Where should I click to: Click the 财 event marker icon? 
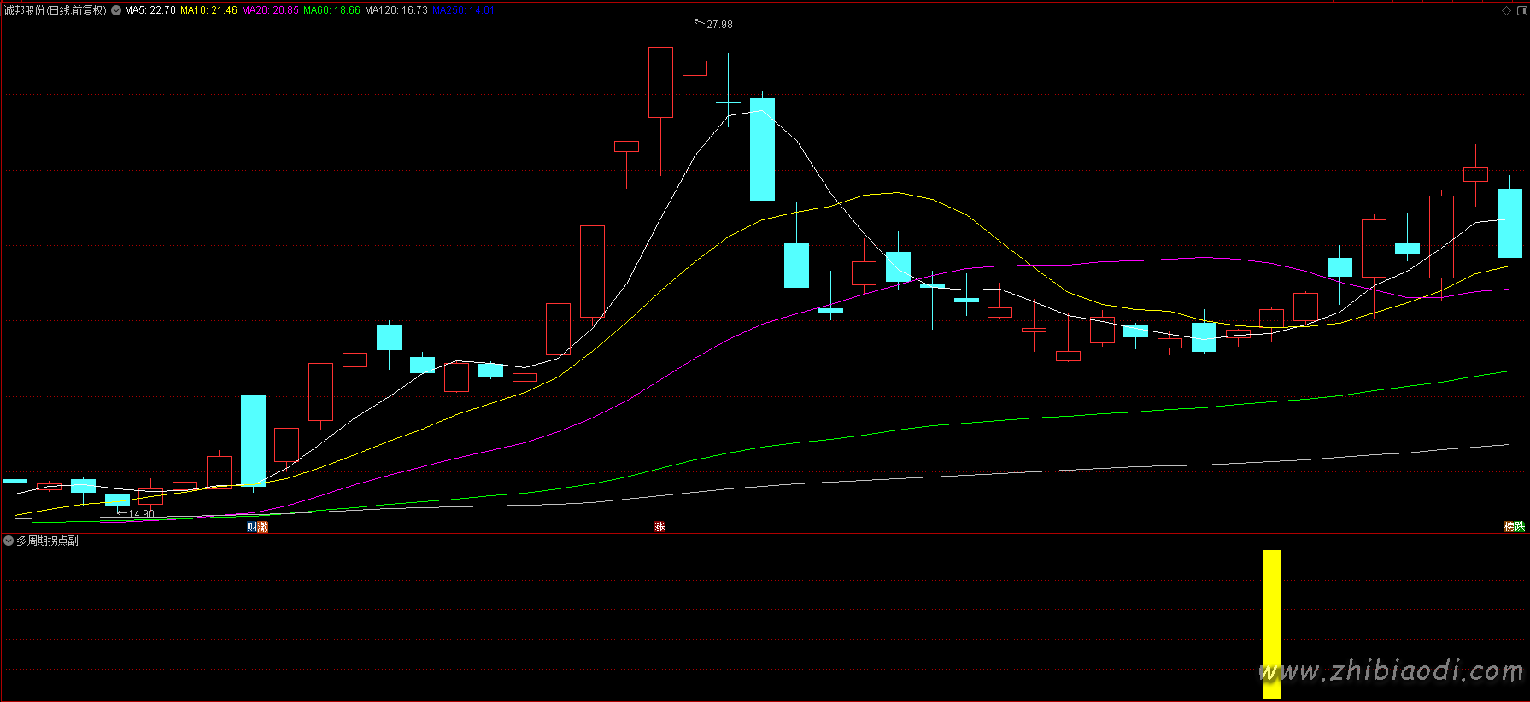click(252, 527)
